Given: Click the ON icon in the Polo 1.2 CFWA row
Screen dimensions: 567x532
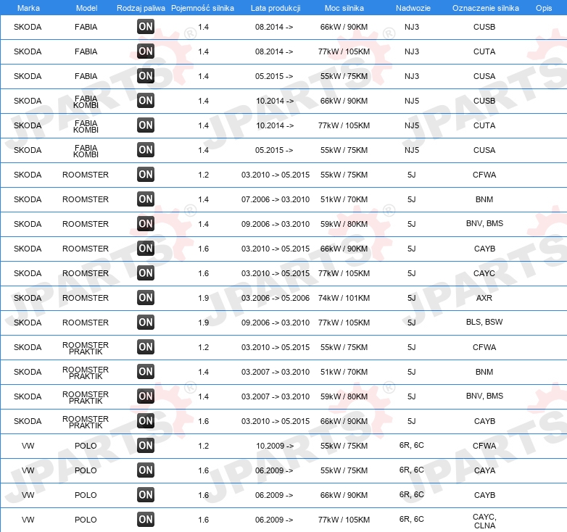Looking at the screenshot, I should tap(146, 445).
